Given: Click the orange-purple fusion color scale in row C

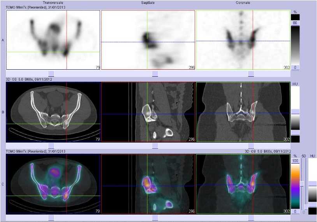Looking at the screenshot, I should [295, 186].
